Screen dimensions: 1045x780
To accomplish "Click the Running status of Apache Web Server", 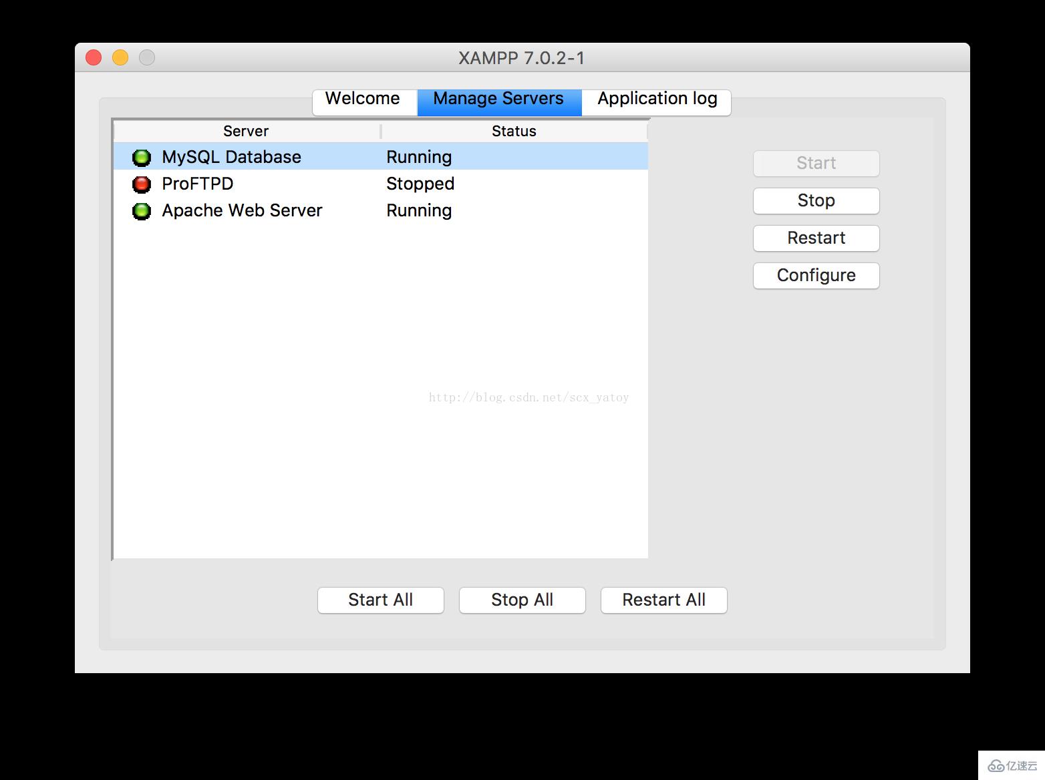I will (419, 210).
